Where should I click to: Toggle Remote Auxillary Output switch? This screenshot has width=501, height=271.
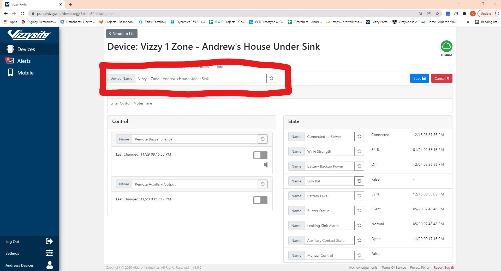pos(260,200)
